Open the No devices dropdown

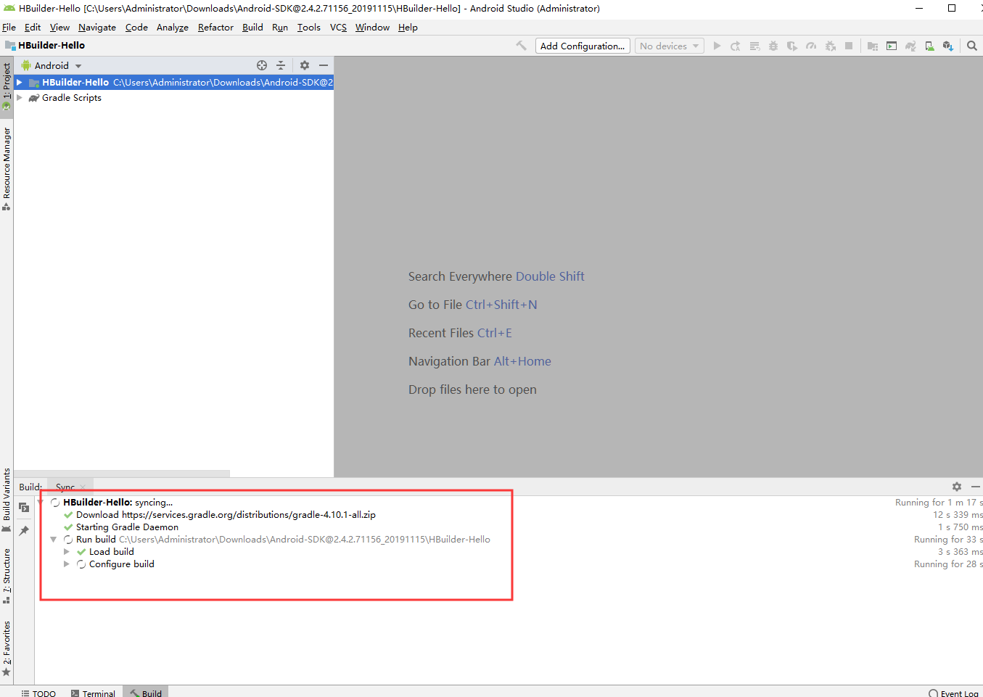pyautogui.click(x=670, y=46)
